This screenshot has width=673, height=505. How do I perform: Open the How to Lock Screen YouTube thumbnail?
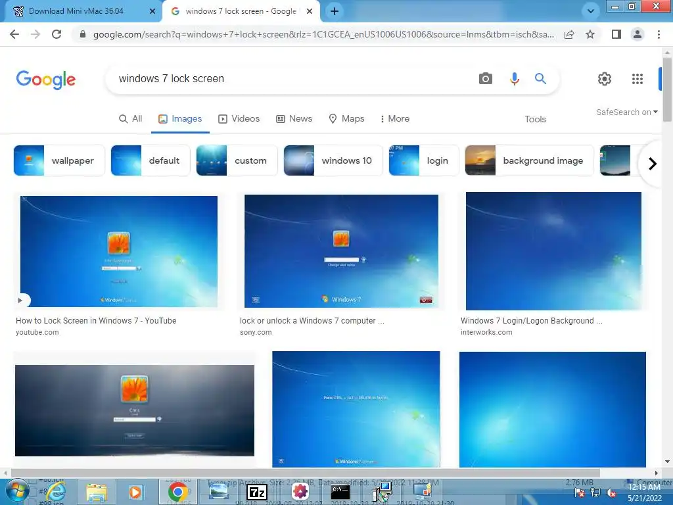click(119, 251)
